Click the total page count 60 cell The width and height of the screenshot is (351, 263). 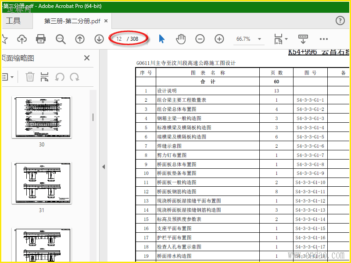pyautogui.click(x=276, y=82)
